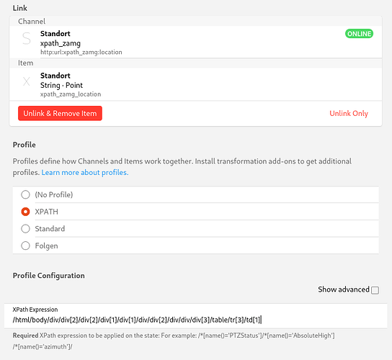The height and width of the screenshot is (360, 392).
Task: Select the XPATH profile radio button
Action: coord(25,212)
